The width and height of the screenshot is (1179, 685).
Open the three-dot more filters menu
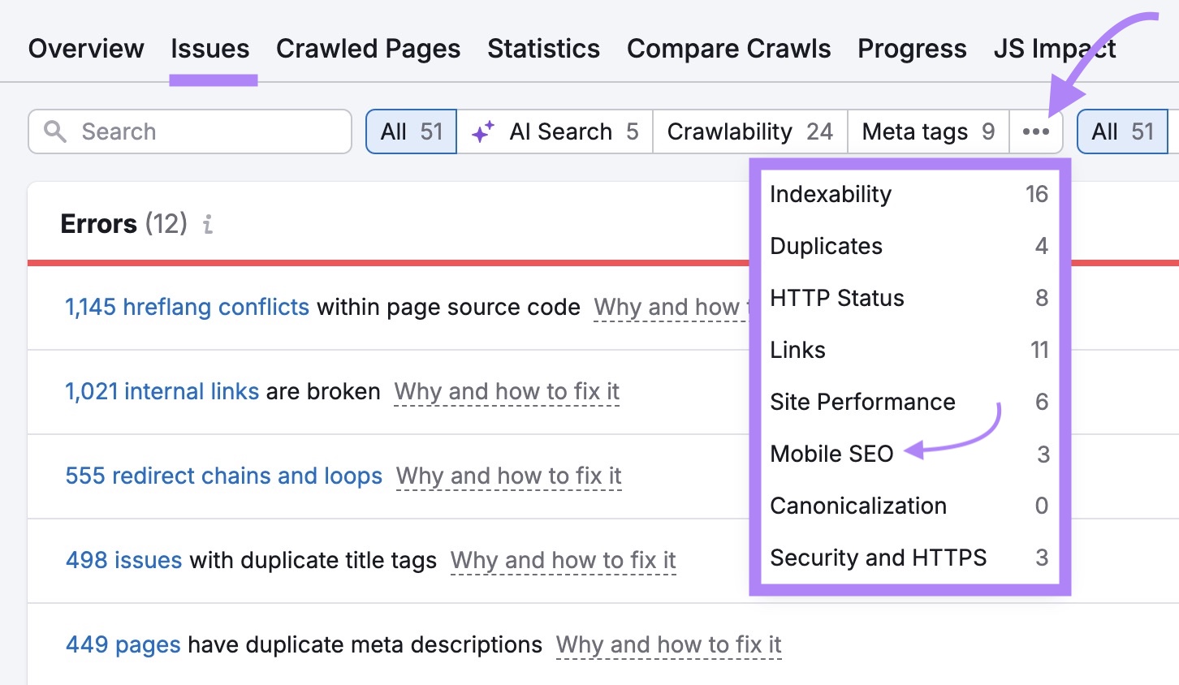point(1036,131)
